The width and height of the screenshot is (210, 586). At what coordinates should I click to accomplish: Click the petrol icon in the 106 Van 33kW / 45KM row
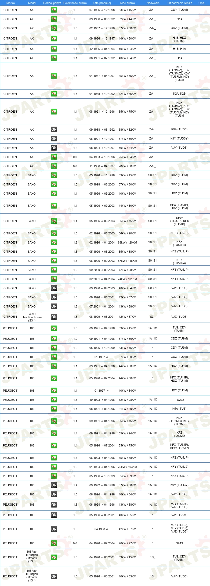[54, 558]
